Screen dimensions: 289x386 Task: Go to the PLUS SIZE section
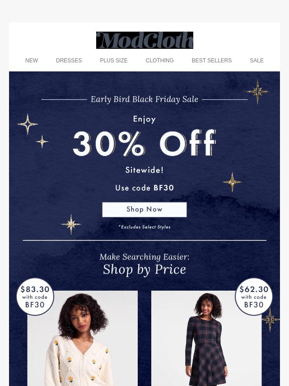pos(114,60)
